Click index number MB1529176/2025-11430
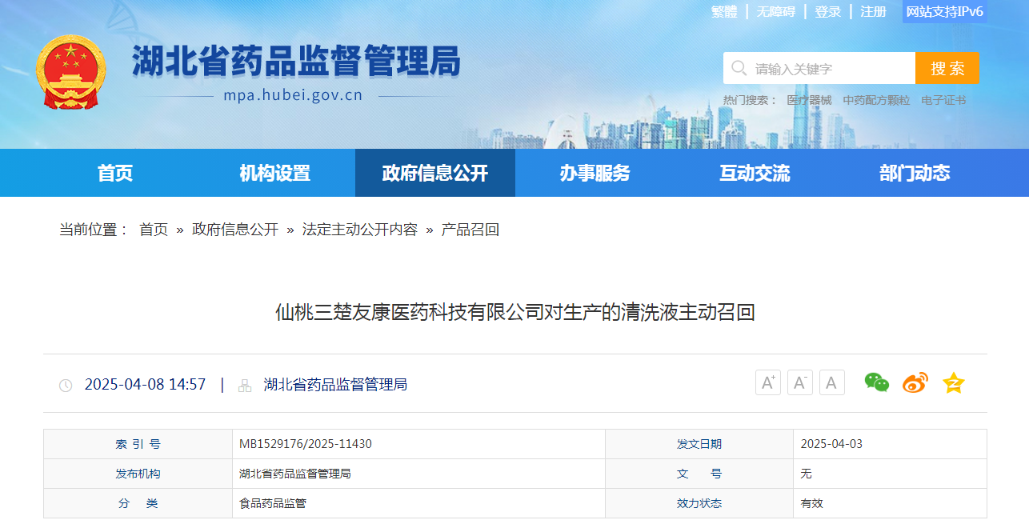1029x532 pixels. (306, 444)
